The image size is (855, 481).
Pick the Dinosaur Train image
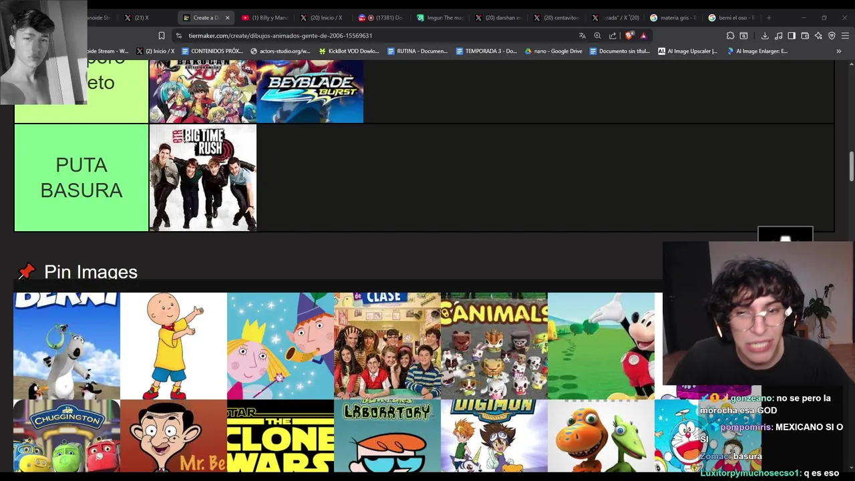(x=601, y=436)
